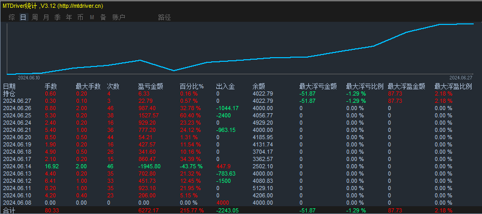Click the deposit value 4000 in 出入金
The width and height of the screenshot is (482, 214).
[223, 203]
